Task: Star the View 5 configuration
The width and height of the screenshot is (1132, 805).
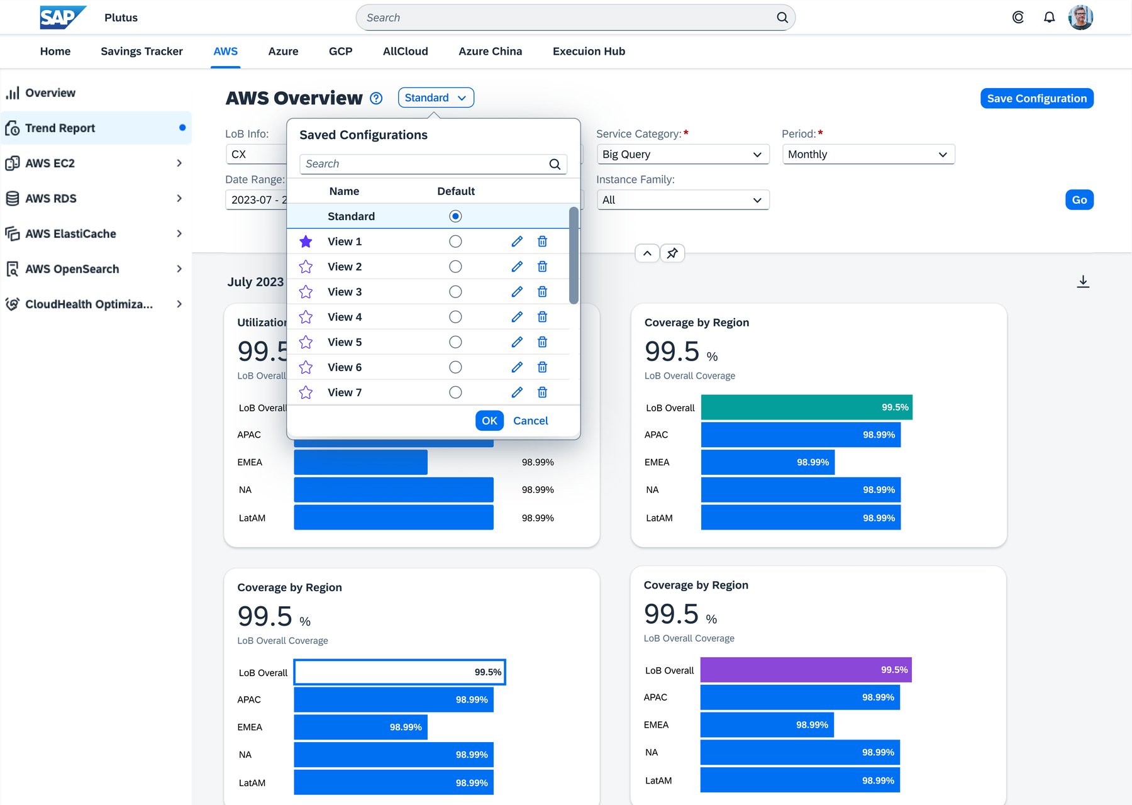Action: [306, 342]
